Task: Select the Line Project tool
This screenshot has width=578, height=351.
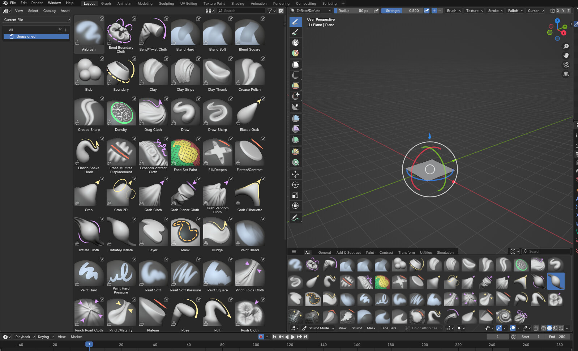Action: click(x=295, y=107)
